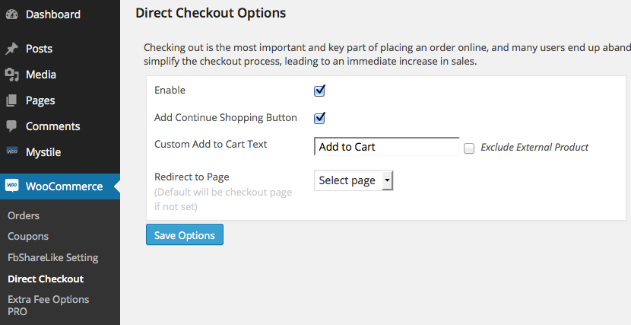
Task: Open Coupons submenu item
Action: click(28, 236)
